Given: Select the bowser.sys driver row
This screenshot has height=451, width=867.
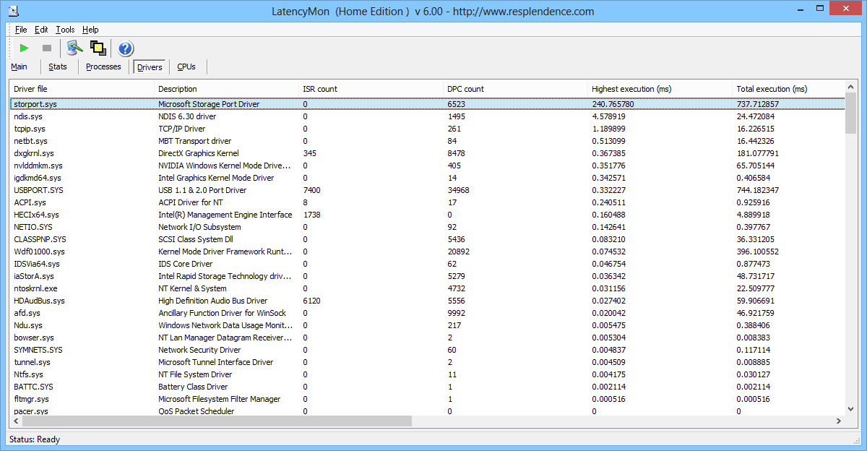Looking at the screenshot, I should [428, 338].
